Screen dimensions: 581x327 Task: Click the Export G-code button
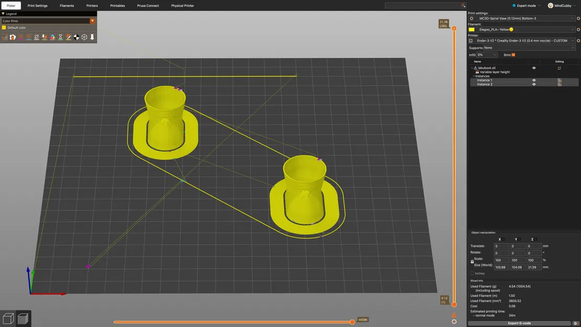point(519,323)
